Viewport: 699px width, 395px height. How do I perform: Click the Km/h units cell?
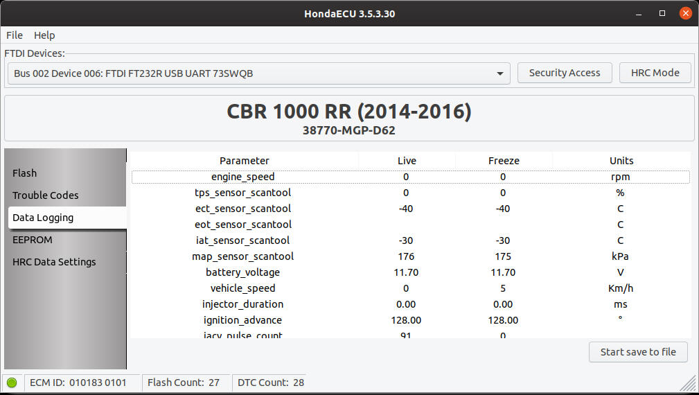tap(620, 288)
